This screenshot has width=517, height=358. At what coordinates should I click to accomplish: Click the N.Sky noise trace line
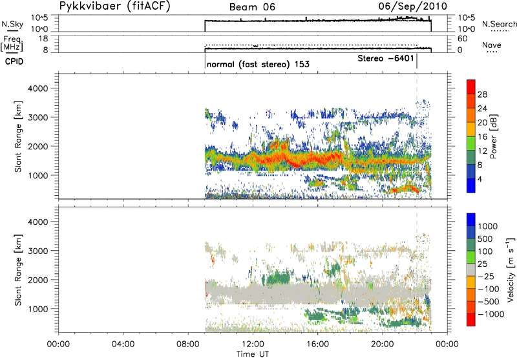(x=318, y=21)
